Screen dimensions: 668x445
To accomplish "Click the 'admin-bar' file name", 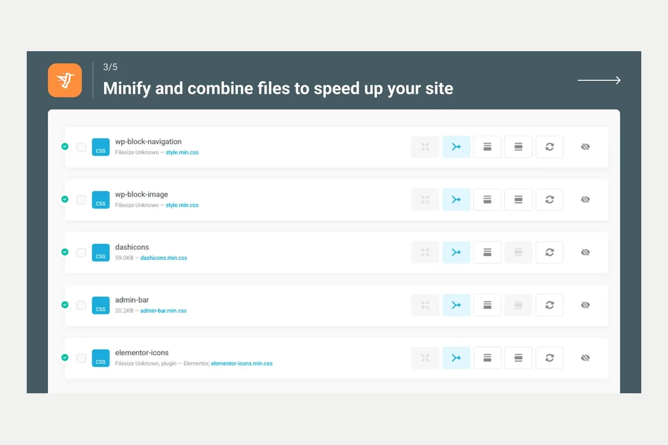I will (x=132, y=300).
